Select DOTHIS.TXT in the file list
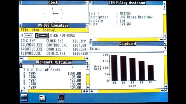 pyautogui.click(x=56, y=53)
